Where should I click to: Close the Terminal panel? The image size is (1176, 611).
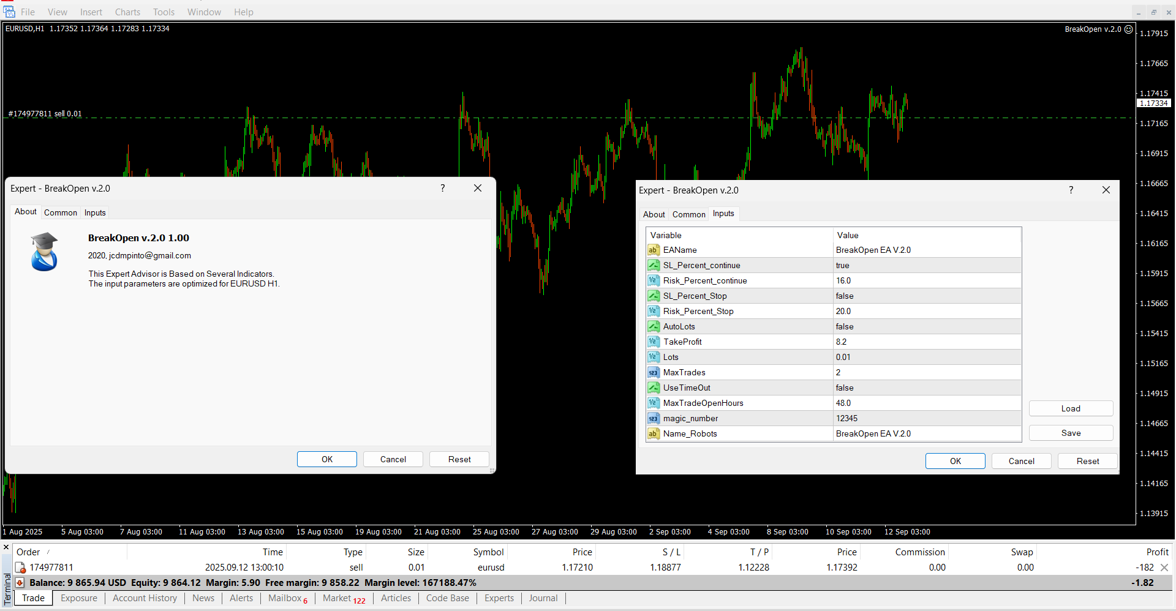pyautogui.click(x=6, y=547)
